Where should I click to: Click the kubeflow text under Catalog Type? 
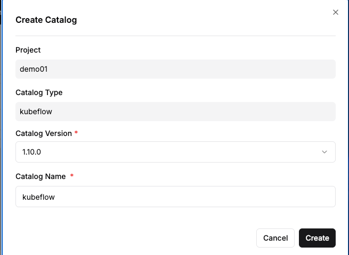point(36,112)
